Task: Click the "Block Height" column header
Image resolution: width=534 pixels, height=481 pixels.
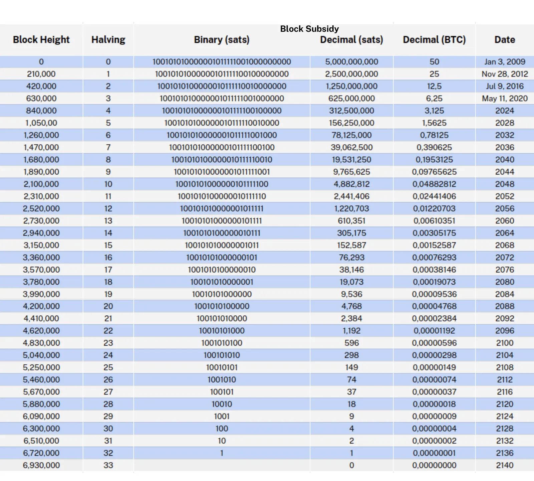Action: click(41, 40)
